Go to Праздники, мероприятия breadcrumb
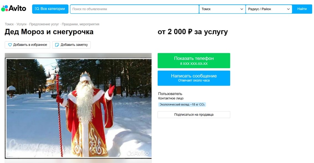The width and height of the screenshot is (314, 163). click(x=81, y=24)
